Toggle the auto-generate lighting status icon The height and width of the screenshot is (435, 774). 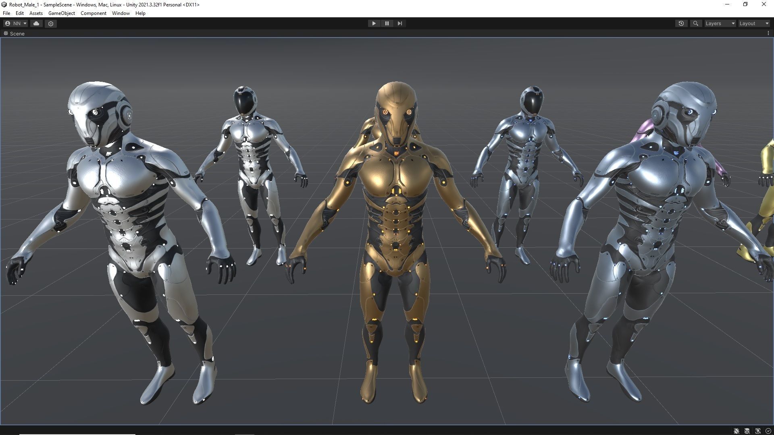pyautogui.click(x=757, y=431)
